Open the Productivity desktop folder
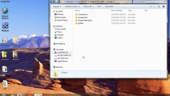Screen dimensions: 170x96 5,42
